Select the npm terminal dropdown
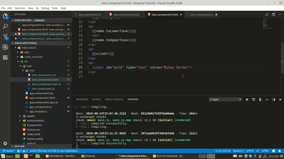The width and height of the screenshot is (284, 159). (x=225, y=99)
